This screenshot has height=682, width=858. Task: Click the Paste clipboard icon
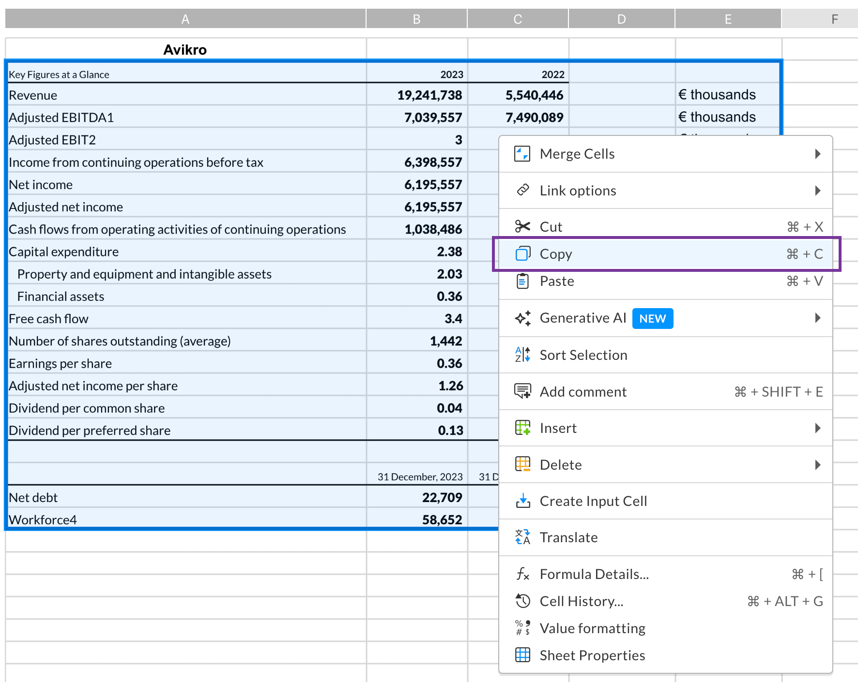[522, 281]
